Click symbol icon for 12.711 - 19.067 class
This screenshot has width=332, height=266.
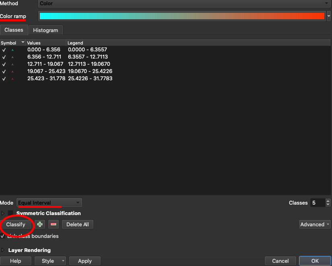(12, 65)
